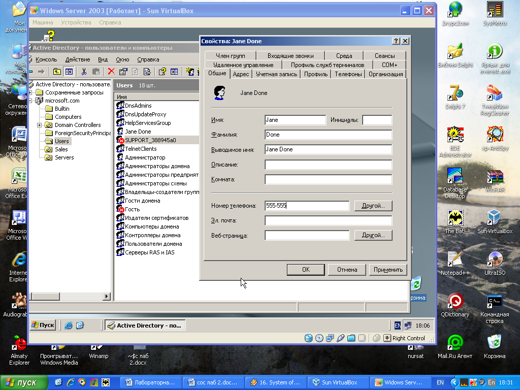Select Гости домена group in list

click(x=142, y=201)
